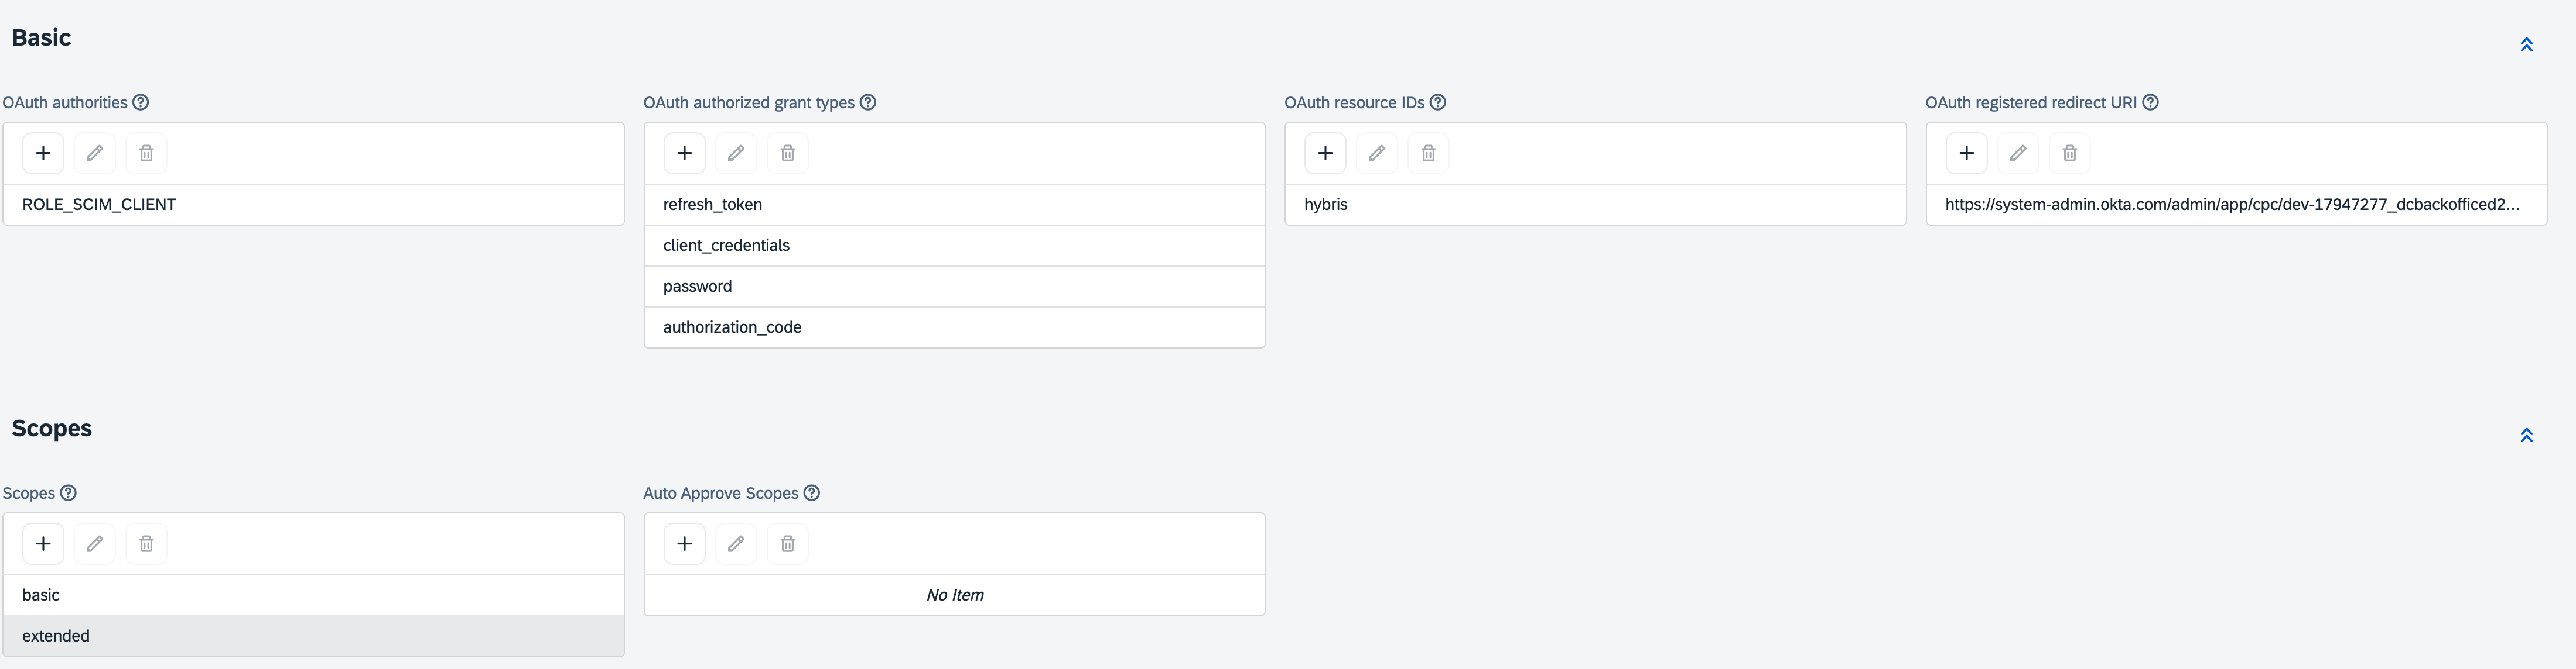The width and height of the screenshot is (2576, 669).
Task: Add an OAuth registered redirect URI
Action: (1966, 153)
